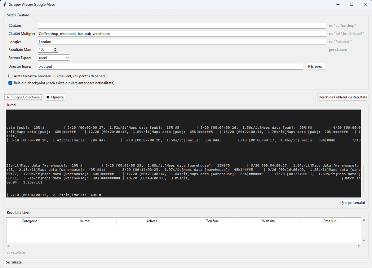Click the Locație field containing London

(x=182, y=42)
